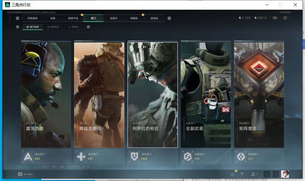Viewport: 305px width, 181px height.
Task: Open the 跨越生命线 medical department card
Action: point(99,95)
